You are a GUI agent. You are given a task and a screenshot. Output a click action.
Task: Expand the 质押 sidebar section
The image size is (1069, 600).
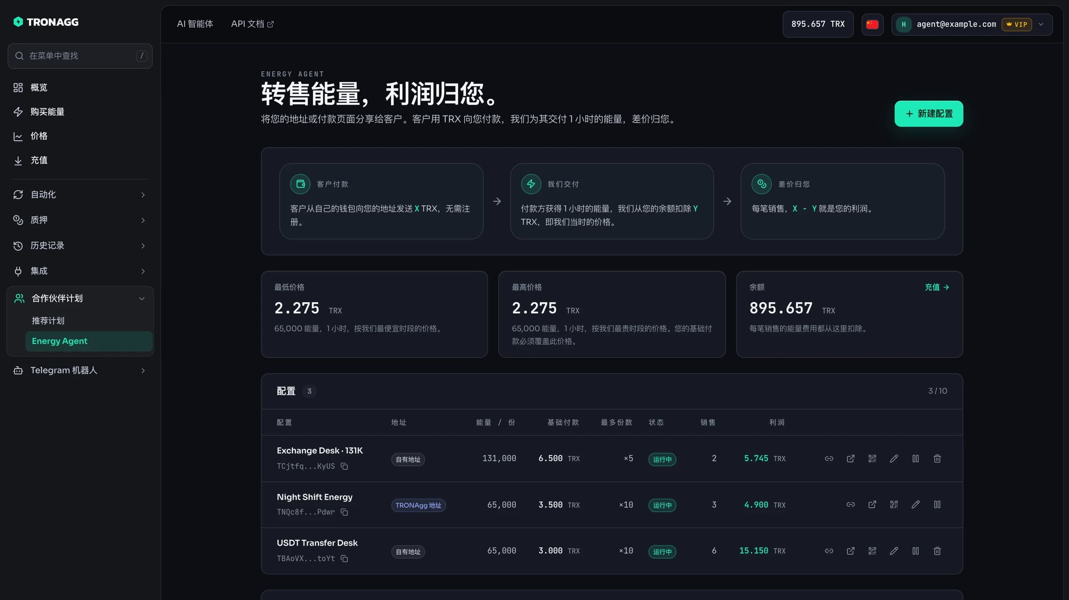pos(80,220)
